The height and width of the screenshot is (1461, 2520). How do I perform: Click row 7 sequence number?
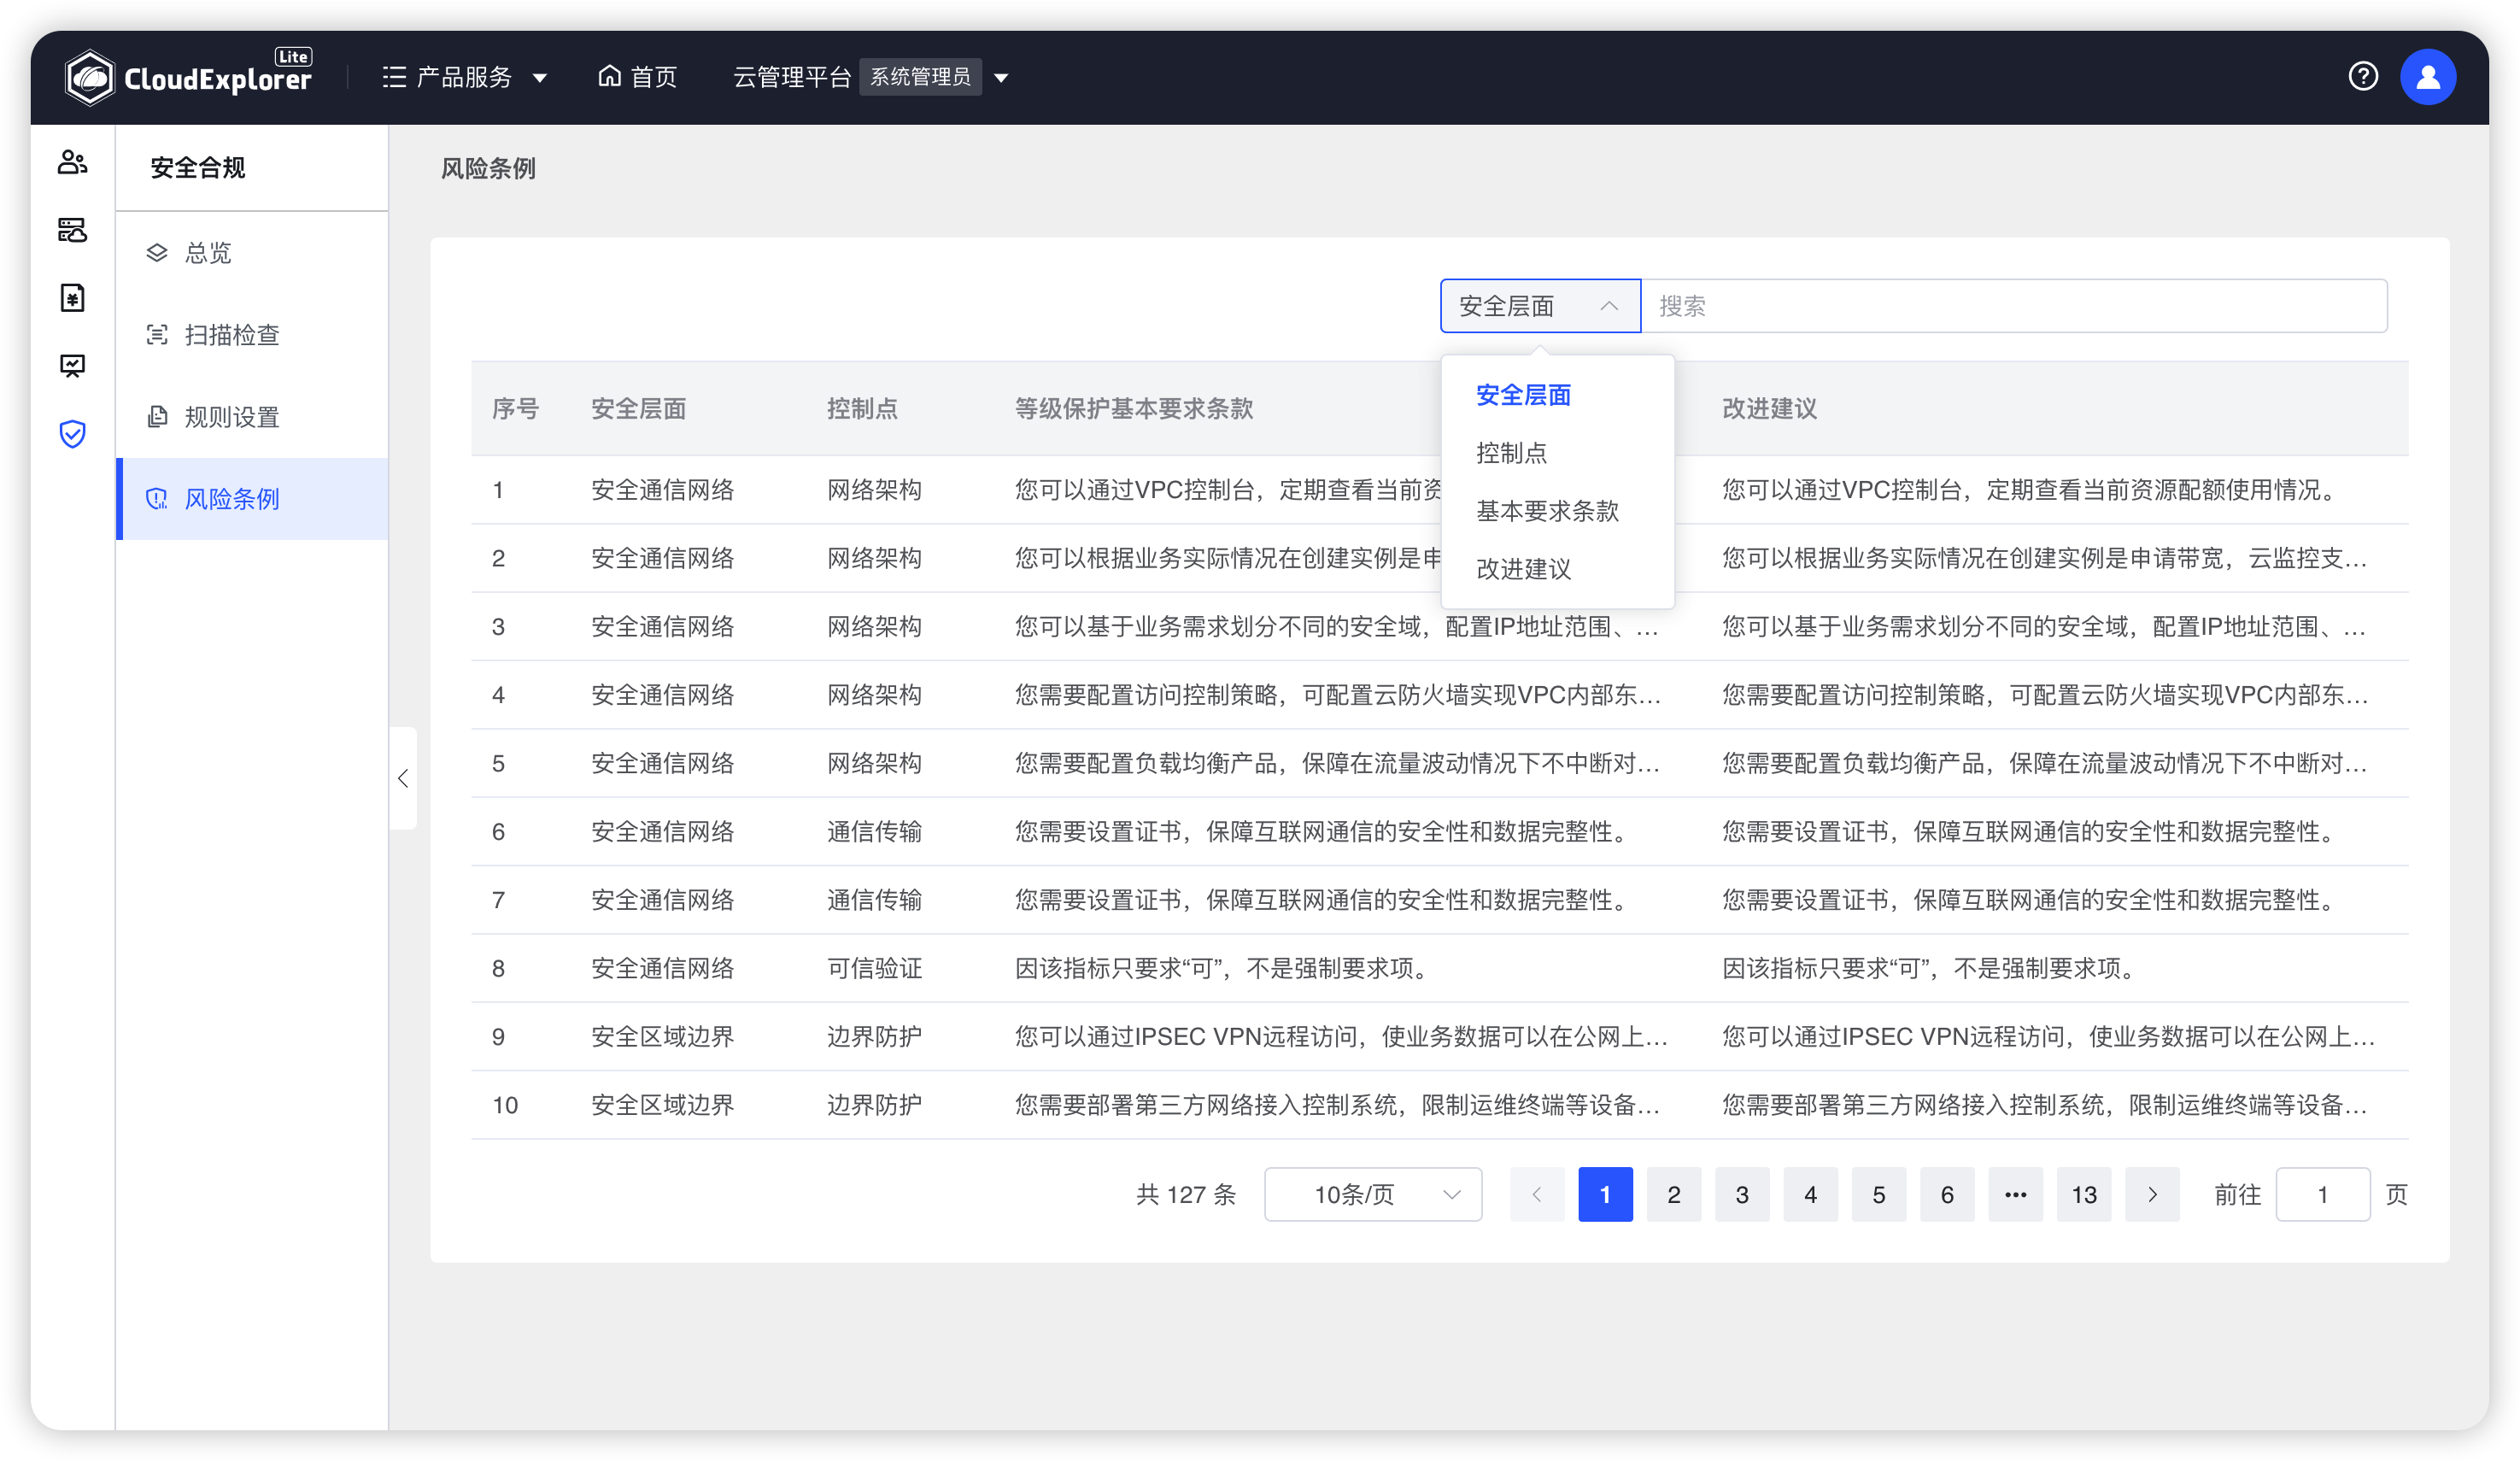pos(498,900)
